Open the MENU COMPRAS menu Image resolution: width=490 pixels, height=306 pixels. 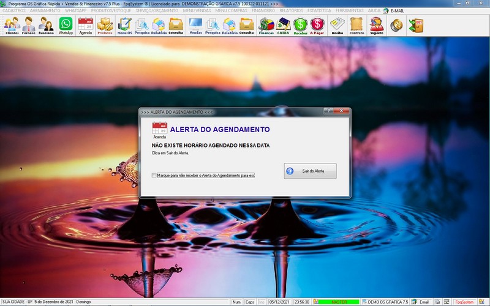[x=232, y=10]
